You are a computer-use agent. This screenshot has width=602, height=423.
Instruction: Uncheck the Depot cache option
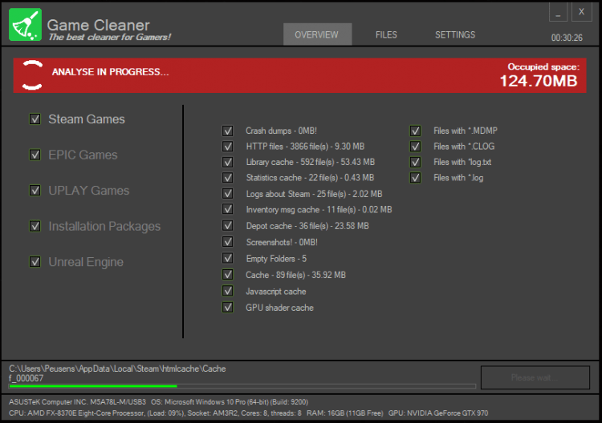pos(227,226)
